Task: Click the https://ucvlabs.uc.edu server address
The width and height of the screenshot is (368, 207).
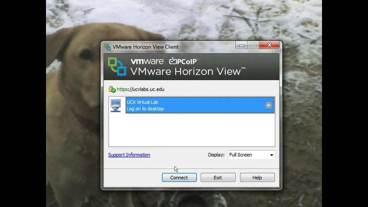Action: (x=141, y=89)
